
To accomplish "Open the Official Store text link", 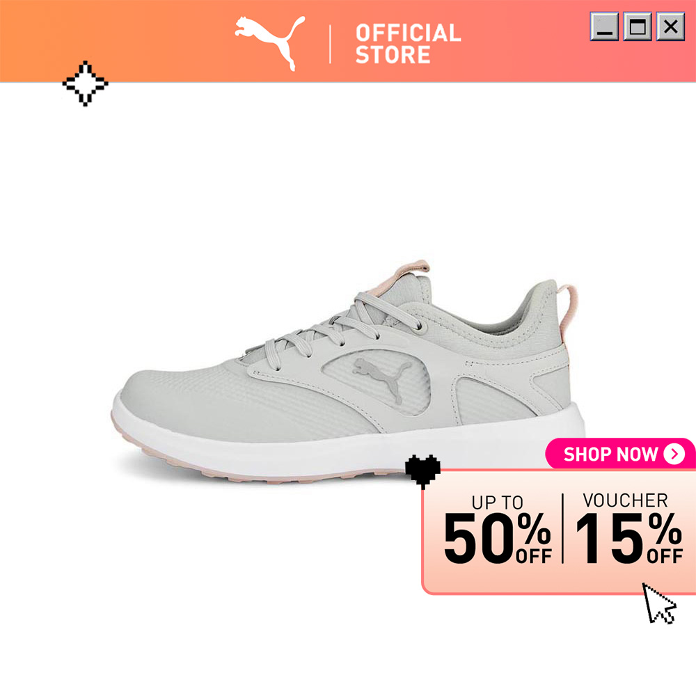I will (408, 44).
